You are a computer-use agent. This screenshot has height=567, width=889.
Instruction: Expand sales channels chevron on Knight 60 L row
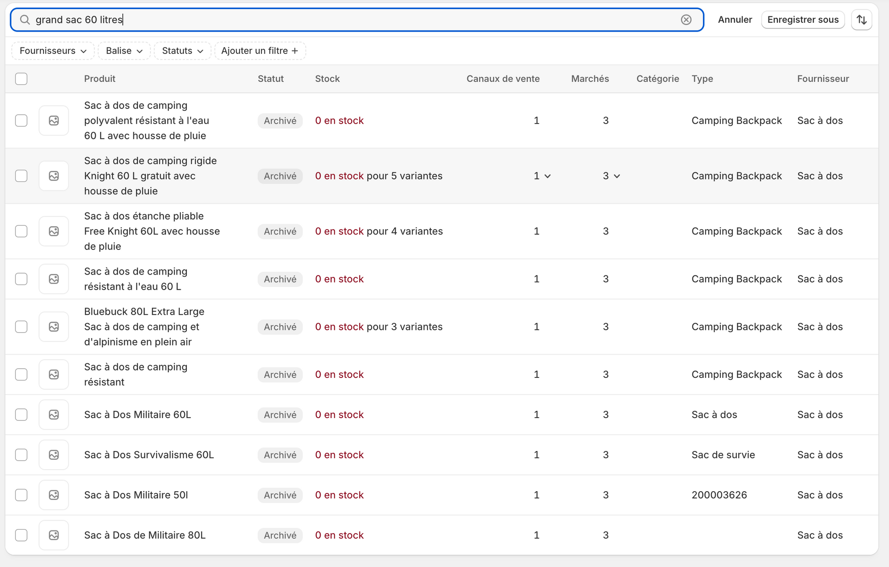tap(548, 176)
